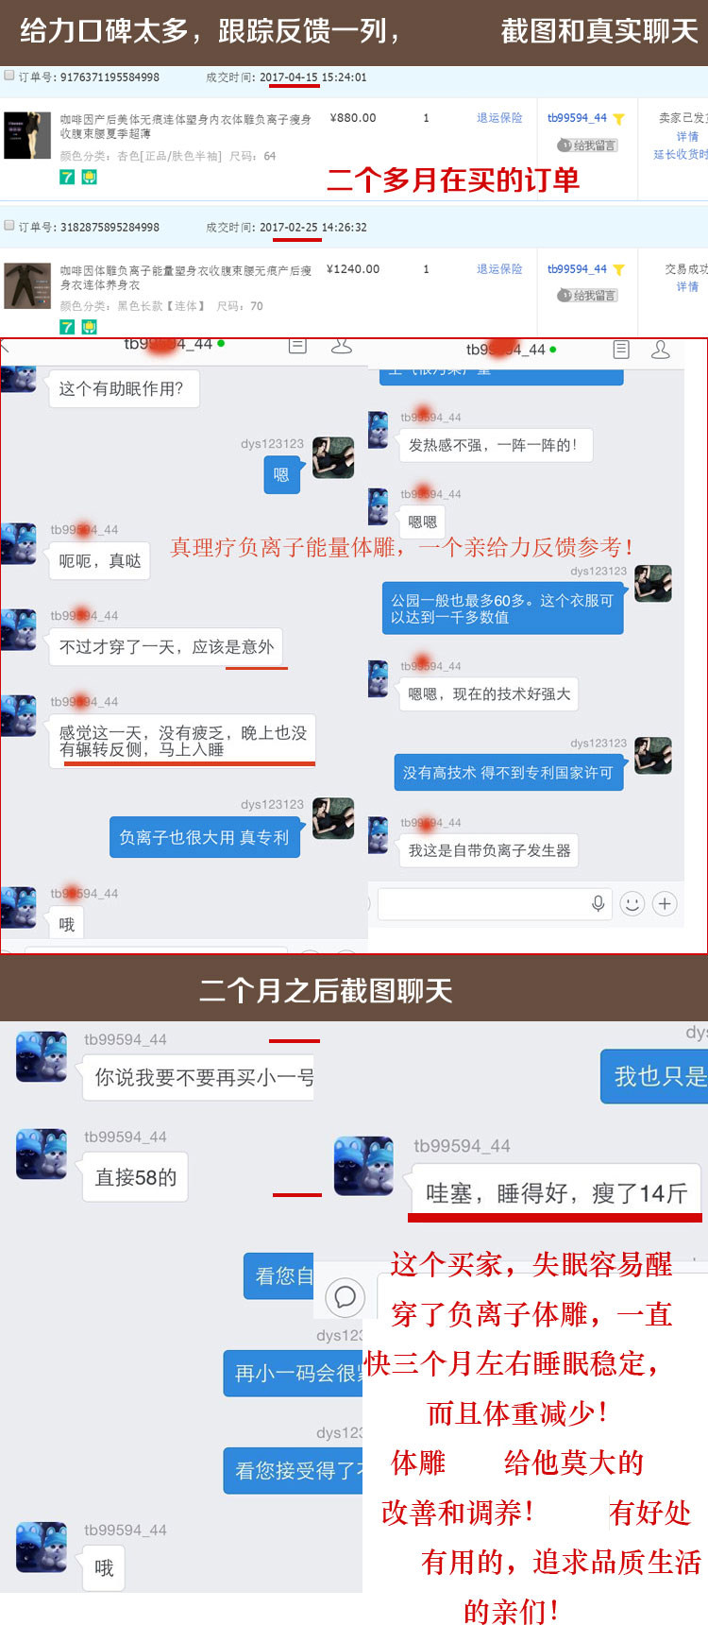The image size is (708, 1625).
Task: Click yellow shield icon under the ¥1240 order
Action: (89, 327)
